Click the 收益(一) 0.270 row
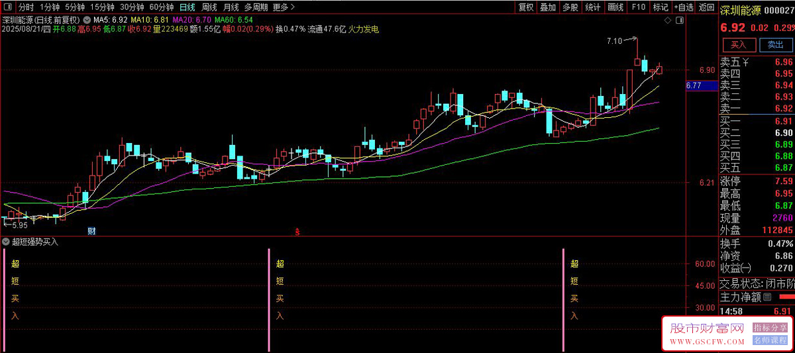This screenshot has height=353, width=795. 757,268
